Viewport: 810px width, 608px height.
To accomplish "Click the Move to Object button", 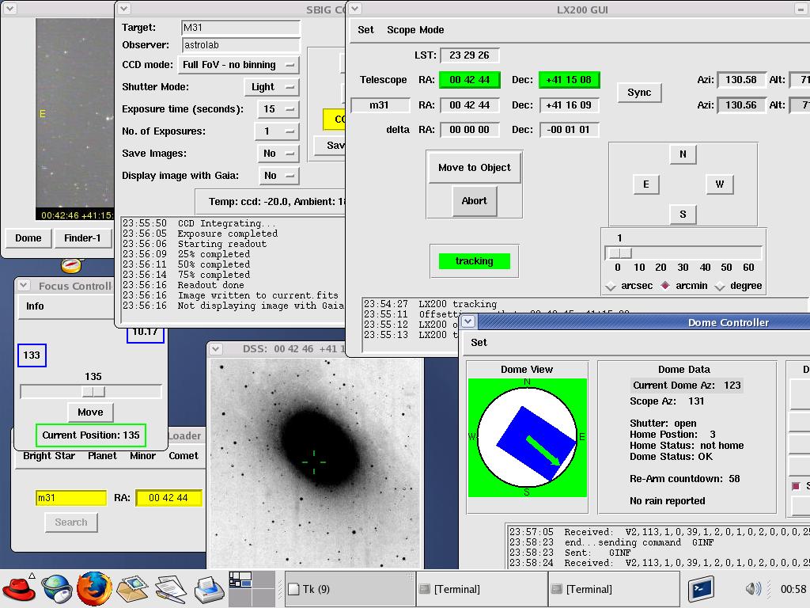I will pyautogui.click(x=474, y=167).
